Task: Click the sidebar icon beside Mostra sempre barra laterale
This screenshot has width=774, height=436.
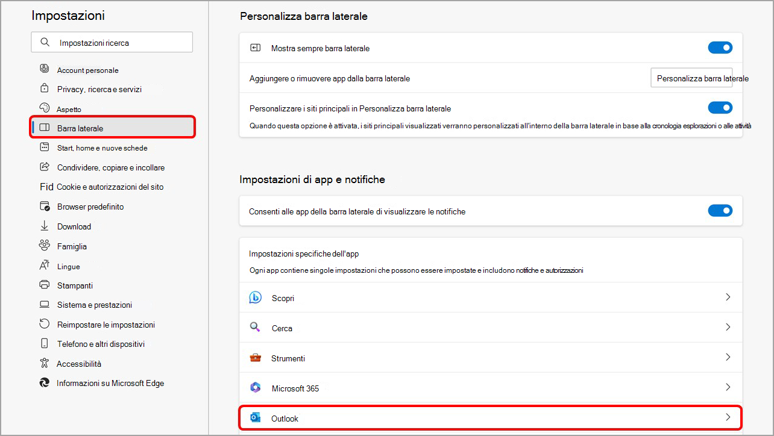Action: tap(256, 48)
